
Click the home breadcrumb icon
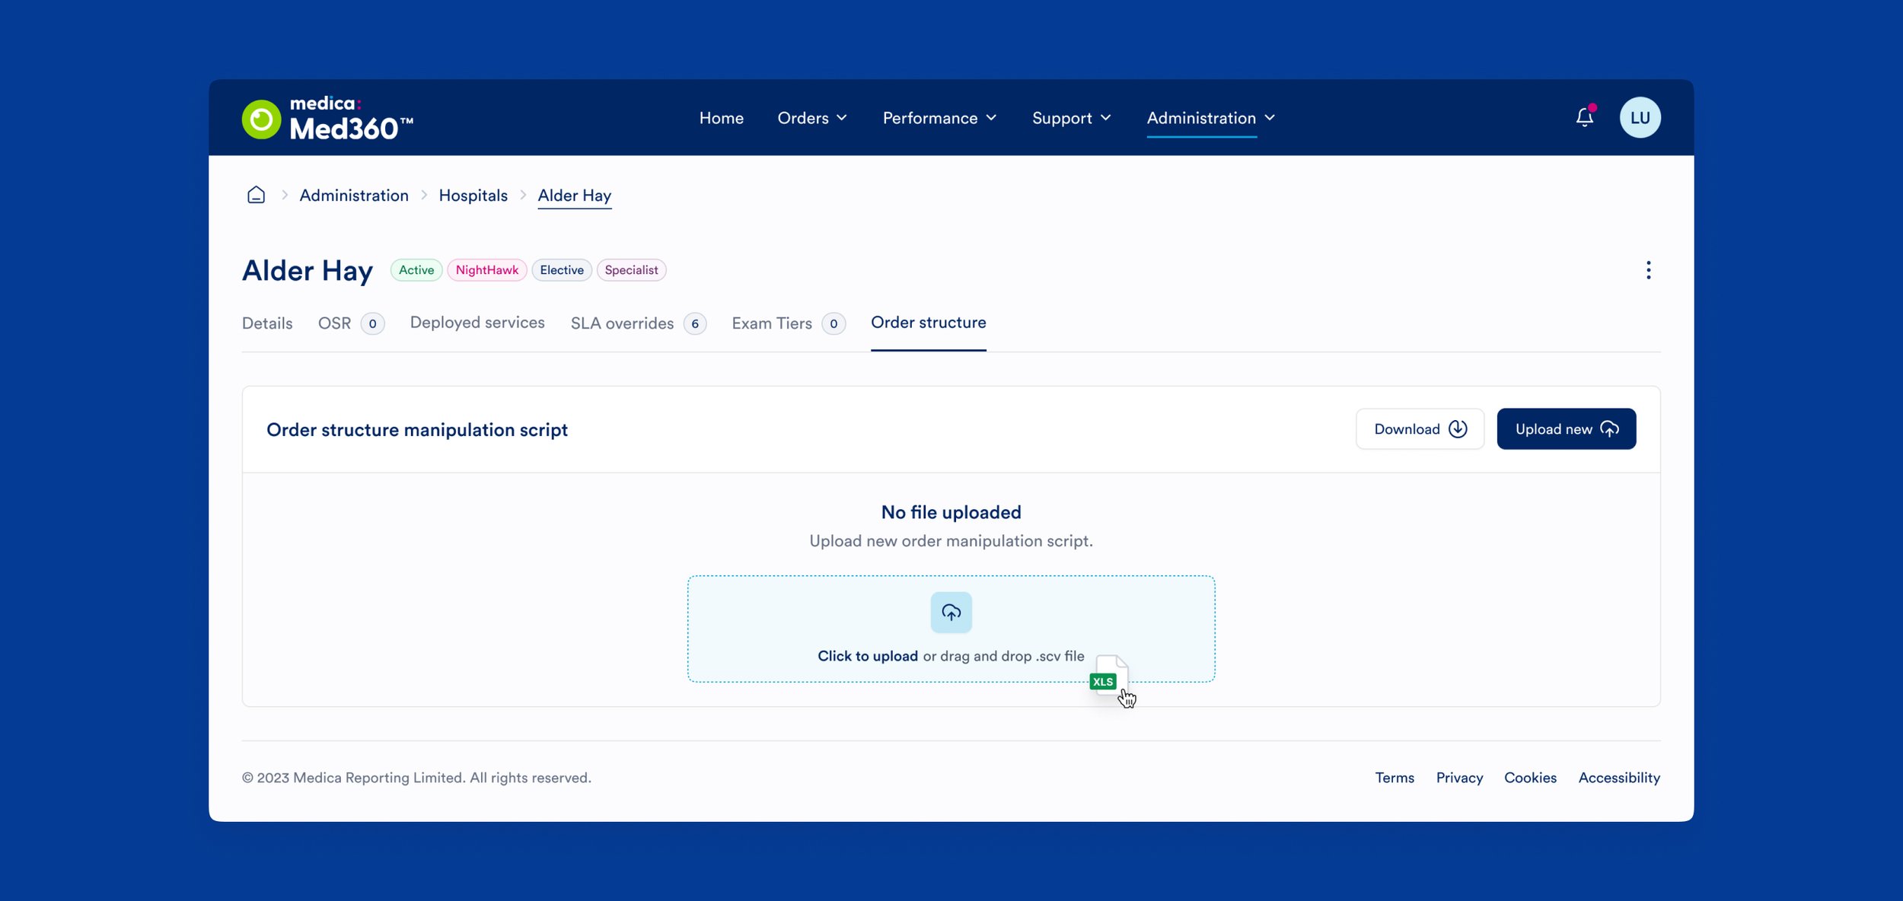tap(257, 195)
